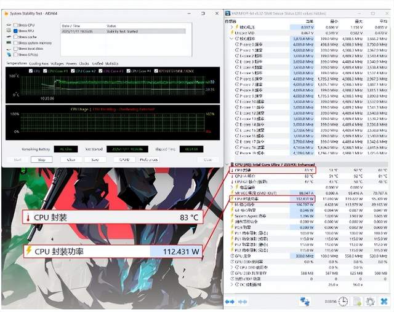The width and height of the screenshot is (394, 312).
Task: Switch to the Voltages tab
Action: point(57,63)
